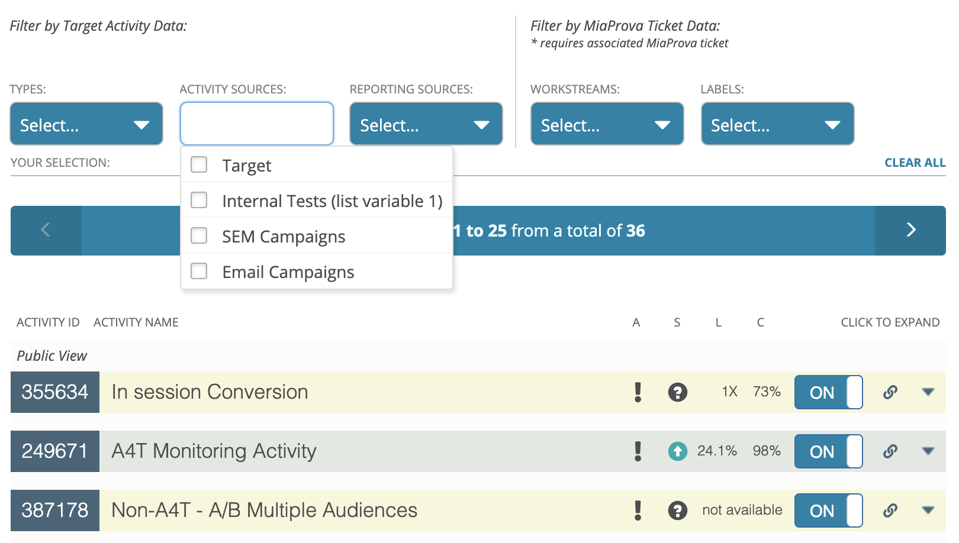Click the CLEAR ALL link
This screenshot has height=543, width=959.
915,163
